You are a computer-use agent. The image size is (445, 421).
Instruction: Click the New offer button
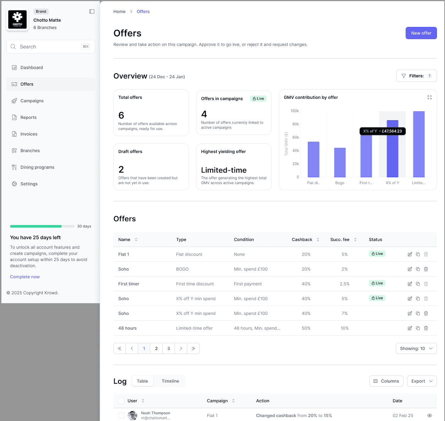coord(421,33)
